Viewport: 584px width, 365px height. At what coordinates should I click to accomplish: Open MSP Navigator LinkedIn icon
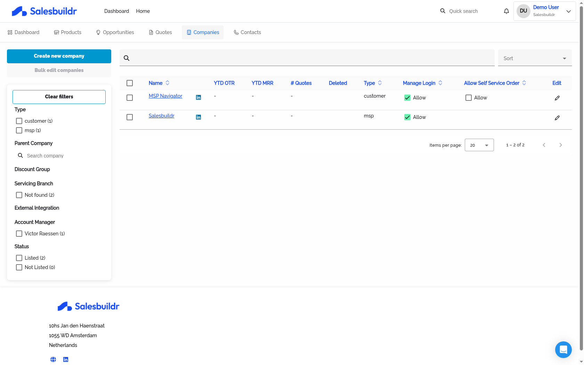point(198,97)
